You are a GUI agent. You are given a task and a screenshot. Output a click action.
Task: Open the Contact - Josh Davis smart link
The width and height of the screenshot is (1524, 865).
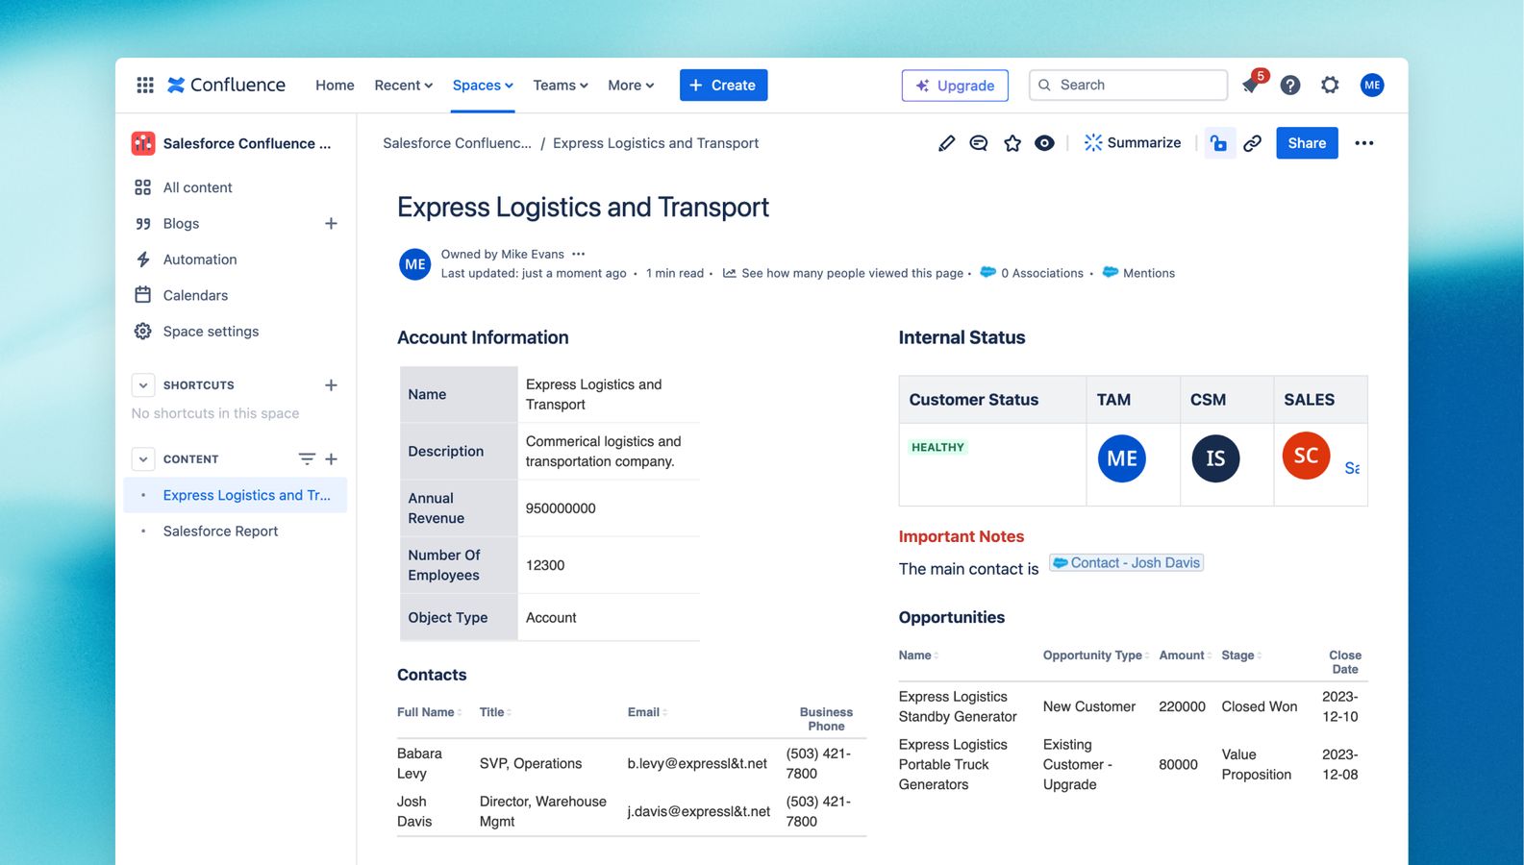tap(1126, 563)
